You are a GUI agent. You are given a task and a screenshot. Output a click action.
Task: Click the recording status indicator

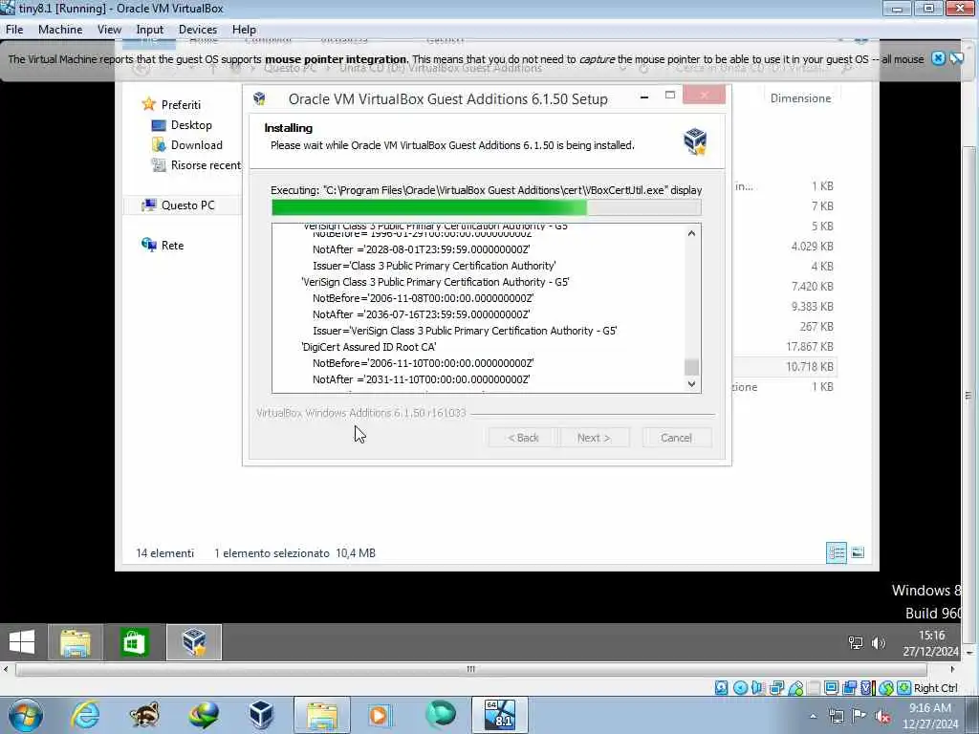click(849, 688)
